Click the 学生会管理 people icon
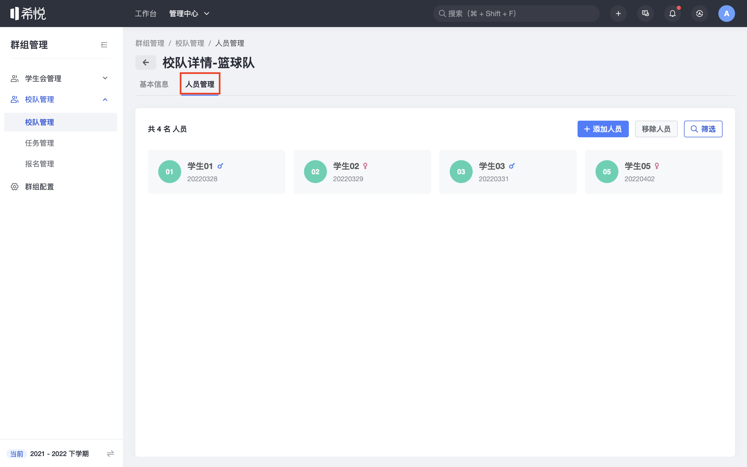Viewport: 747px width, 467px height. click(x=15, y=79)
